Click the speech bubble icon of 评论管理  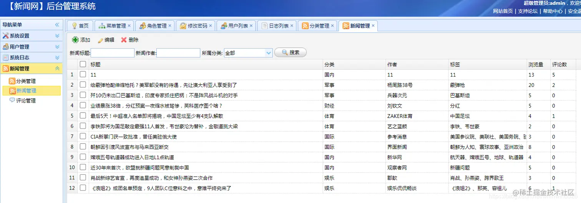pos(12,100)
